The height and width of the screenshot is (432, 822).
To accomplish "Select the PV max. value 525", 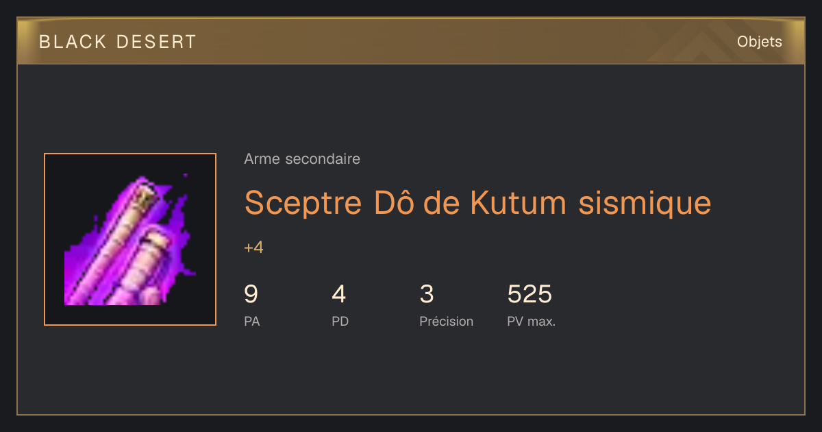I will point(530,294).
